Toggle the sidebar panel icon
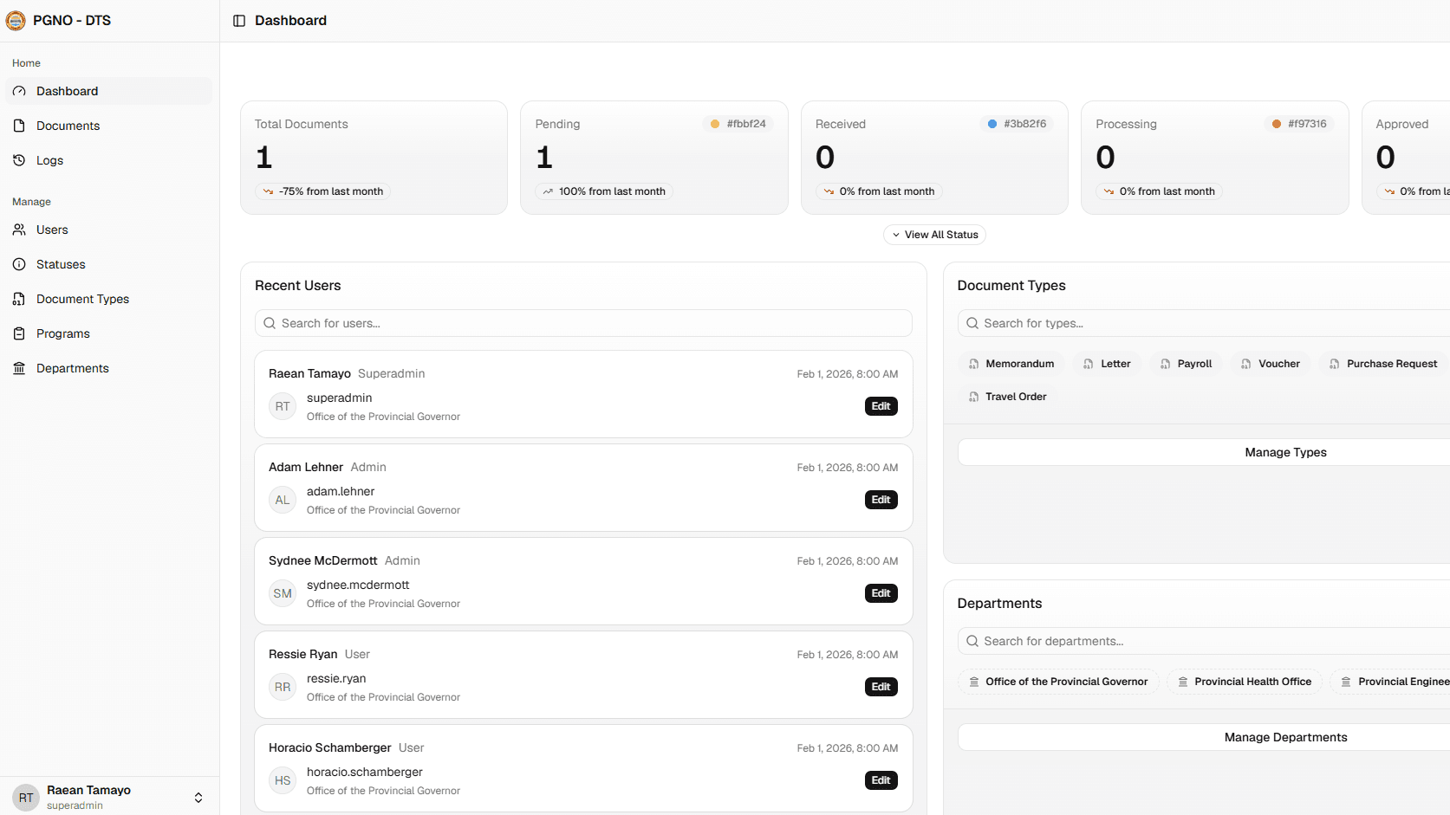The height and width of the screenshot is (815, 1450). [x=239, y=21]
